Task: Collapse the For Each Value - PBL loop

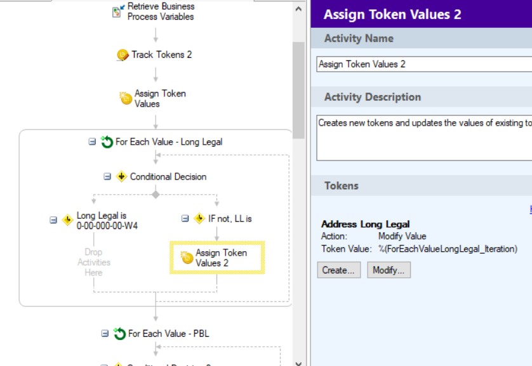Action: click(x=105, y=334)
